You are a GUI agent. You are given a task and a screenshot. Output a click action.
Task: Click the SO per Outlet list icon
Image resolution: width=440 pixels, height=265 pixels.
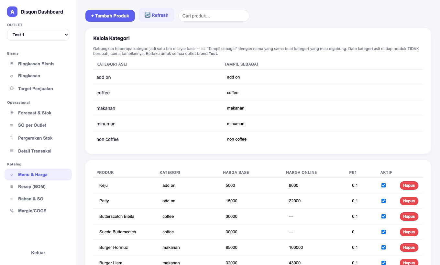click(x=12, y=125)
